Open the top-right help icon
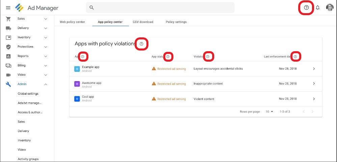This screenshot has height=162, width=337. [306, 8]
